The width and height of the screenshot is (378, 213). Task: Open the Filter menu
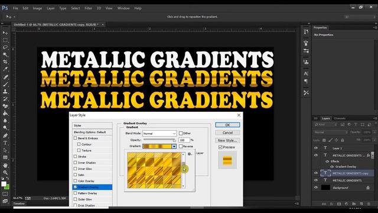pyautogui.click(x=89, y=8)
